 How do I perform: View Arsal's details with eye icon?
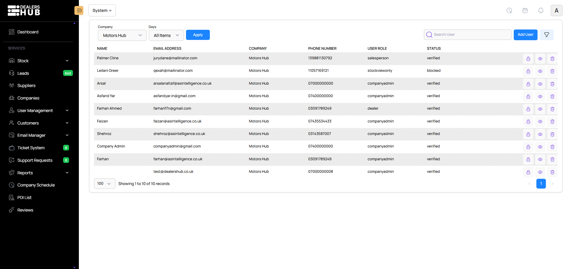tap(540, 84)
